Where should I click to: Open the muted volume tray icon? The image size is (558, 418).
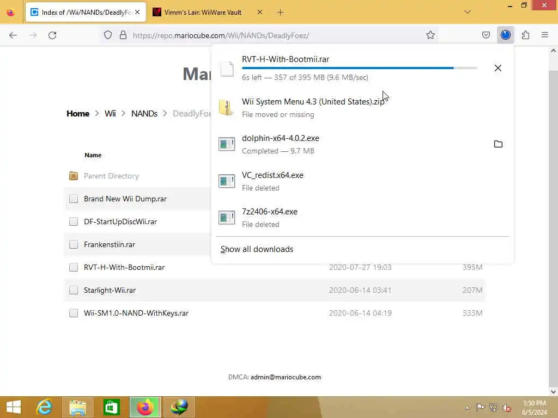tap(506, 407)
